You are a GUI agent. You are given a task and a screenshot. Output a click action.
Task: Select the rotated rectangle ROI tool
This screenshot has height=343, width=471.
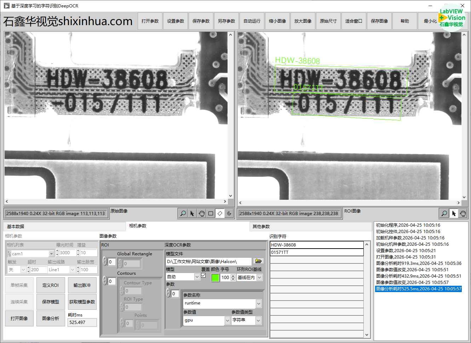220,214
